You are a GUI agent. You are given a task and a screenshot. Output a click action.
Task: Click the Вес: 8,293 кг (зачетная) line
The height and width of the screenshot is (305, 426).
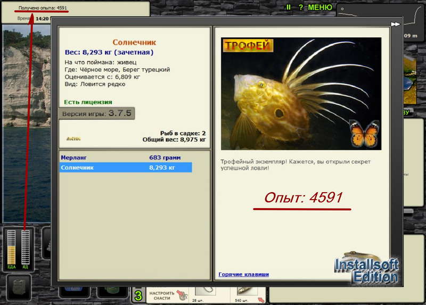pos(109,52)
